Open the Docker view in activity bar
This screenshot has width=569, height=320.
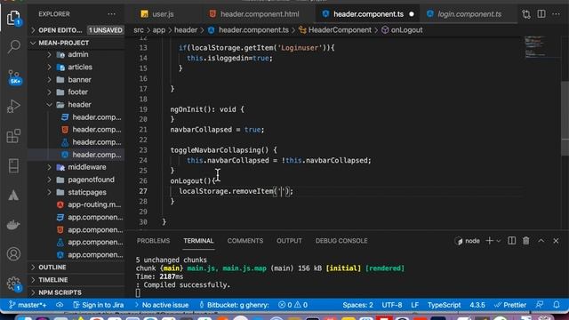pos(13,225)
